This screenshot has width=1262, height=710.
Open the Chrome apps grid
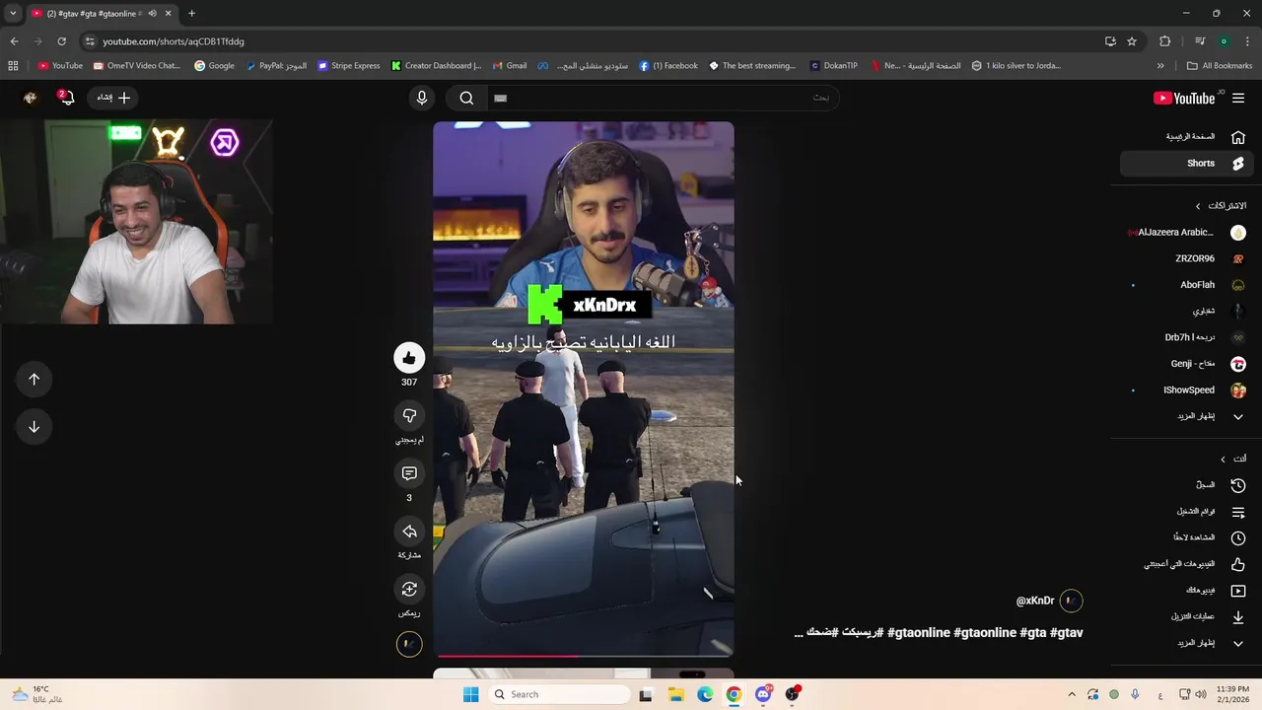click(x=13, y=66)
